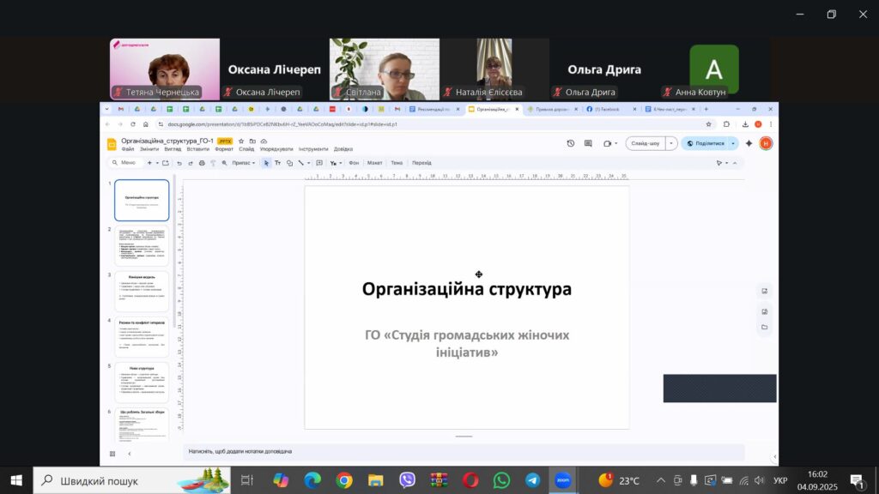The image size is (879, 494).
Task: Open the Слайд menu
Action: click(246, 149)
